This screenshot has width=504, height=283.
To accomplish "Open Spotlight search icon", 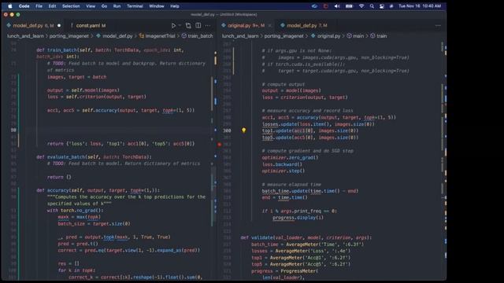I will coord(372,6).
